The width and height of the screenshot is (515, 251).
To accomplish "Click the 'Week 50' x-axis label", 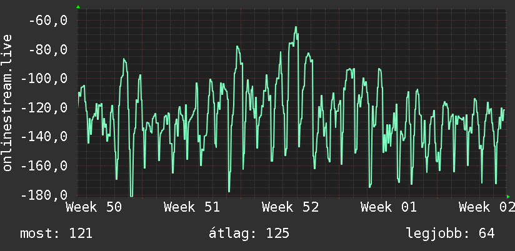I will (94, 207).
